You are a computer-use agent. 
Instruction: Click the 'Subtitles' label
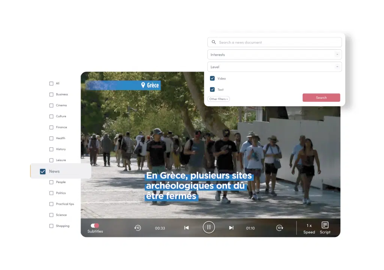pyautogui.click(x=95, y=231)
